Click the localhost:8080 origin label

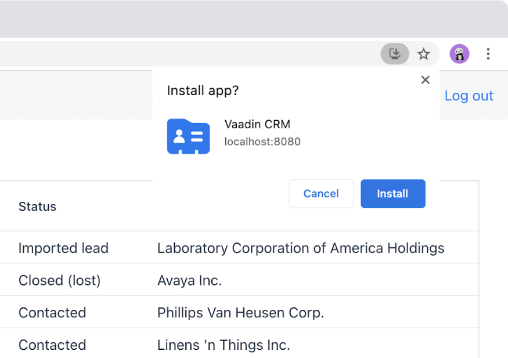click(262, 142)
